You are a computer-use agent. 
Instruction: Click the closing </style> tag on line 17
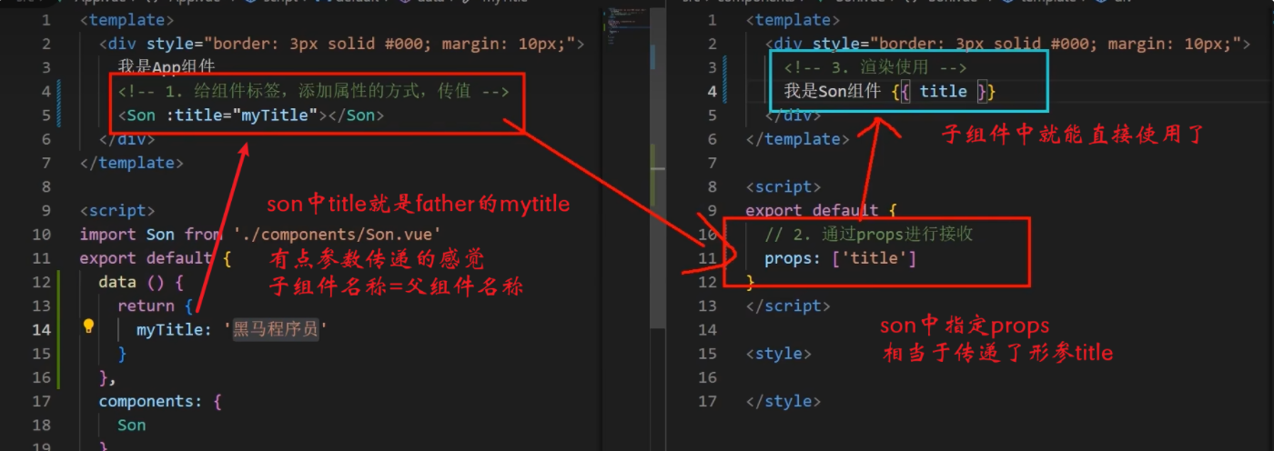783,401
